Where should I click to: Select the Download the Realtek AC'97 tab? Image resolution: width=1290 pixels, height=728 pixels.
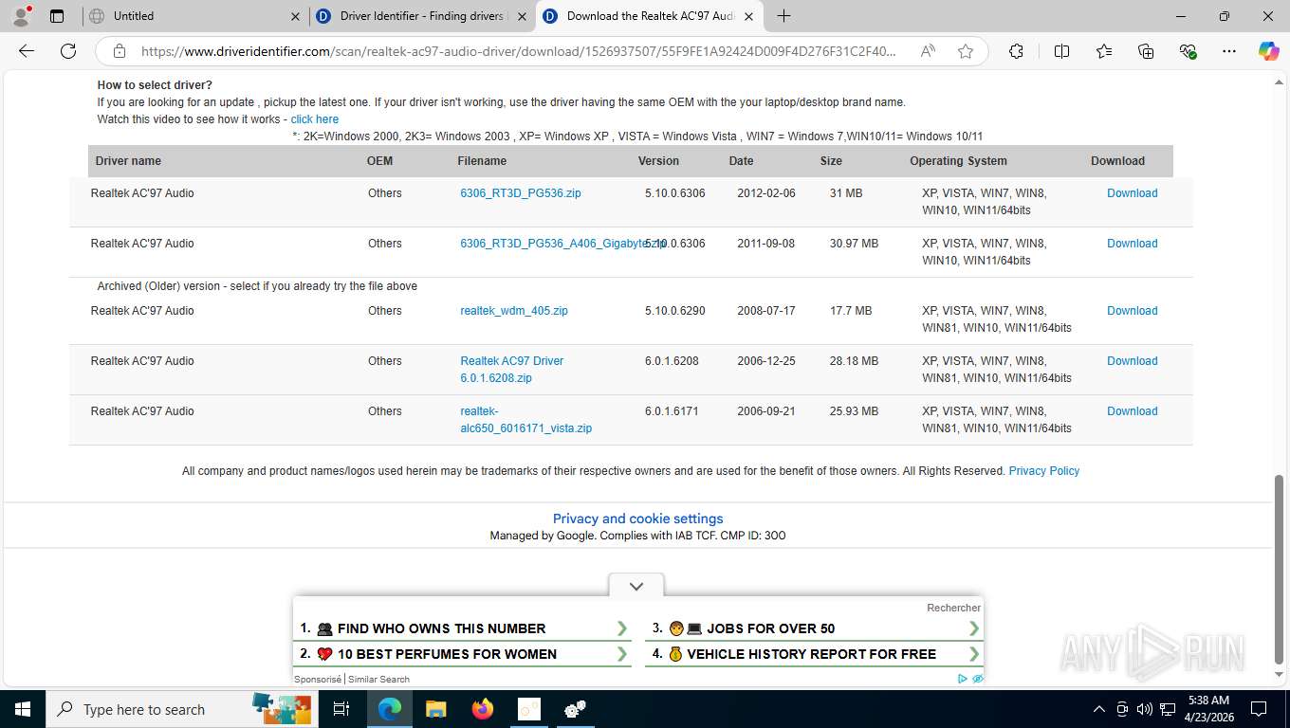tap(650, 16)
